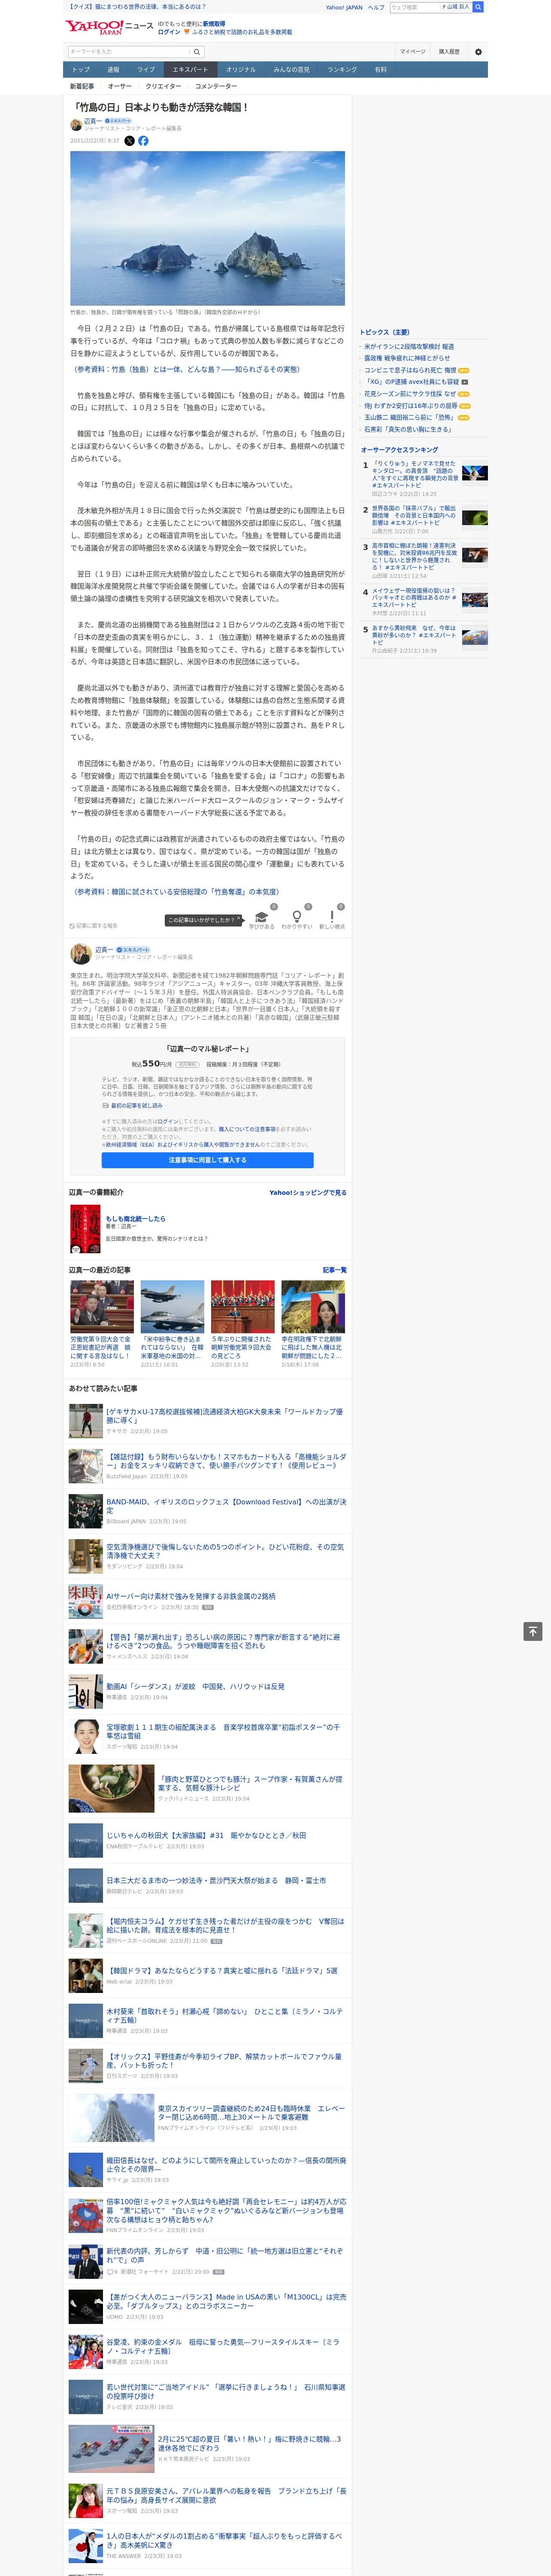Share the article on X
The height and width of the screenshot is (2576, 551).
129,141
